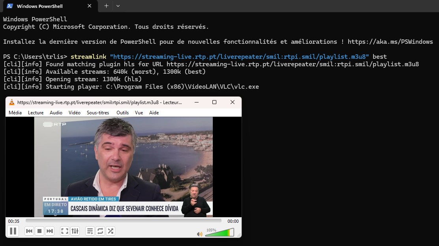Click the streamlink command text
This screenshot has width=439, height=246.
(88, 57)
